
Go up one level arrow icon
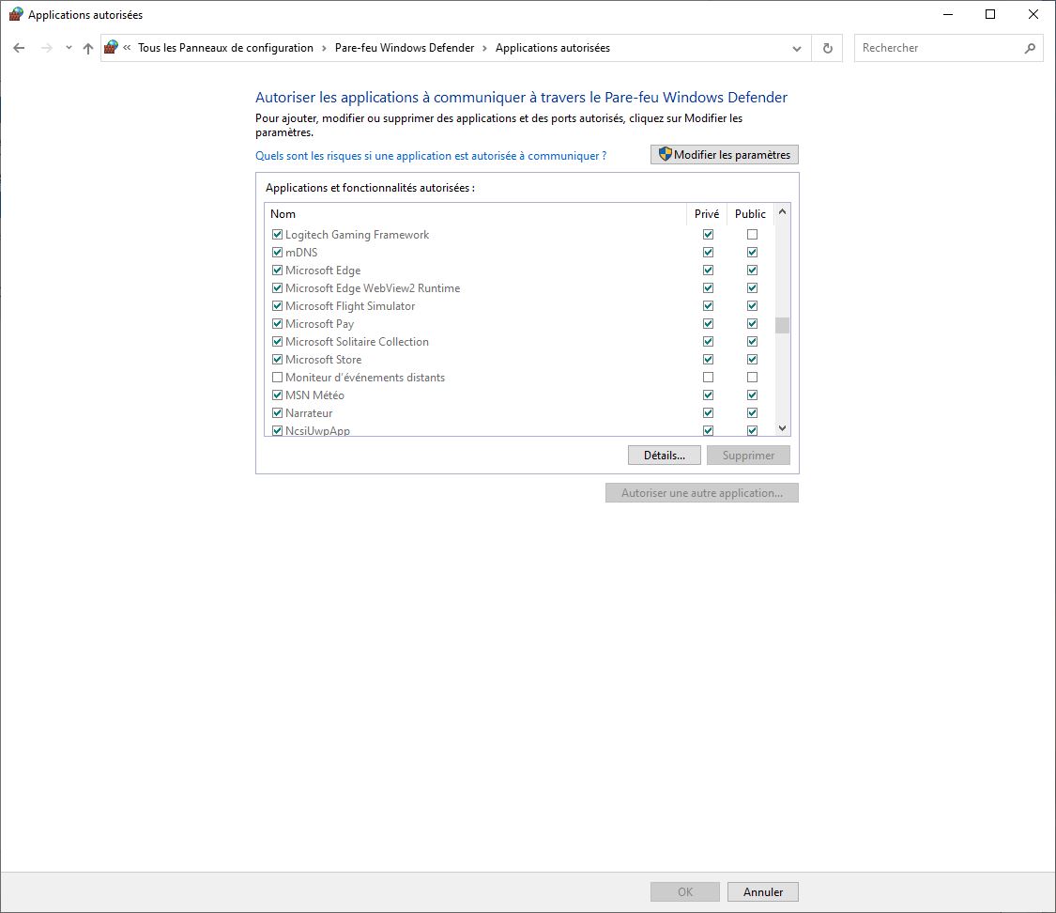pos(88,48)
